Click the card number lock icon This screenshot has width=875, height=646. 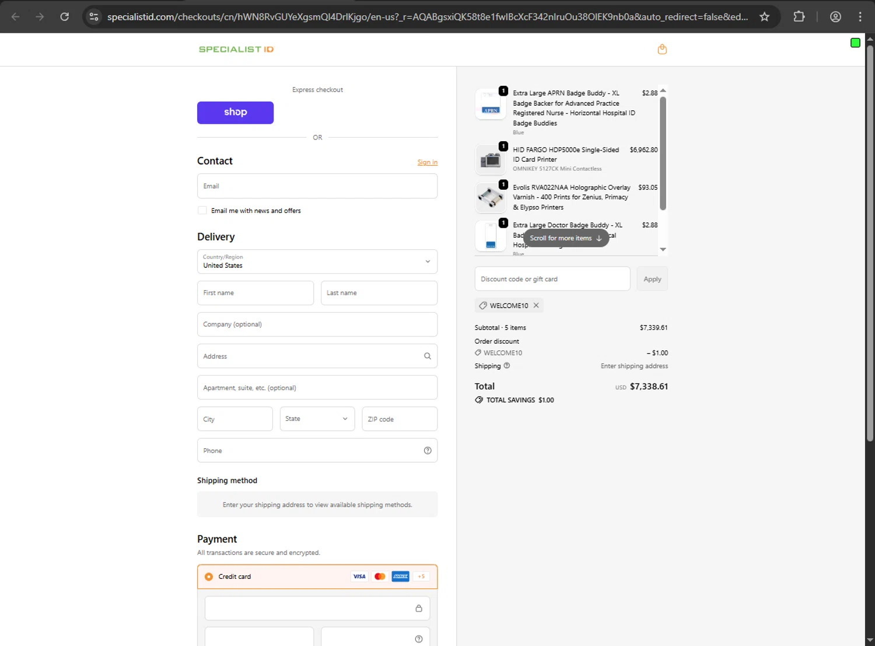click(x=419, y=608)
